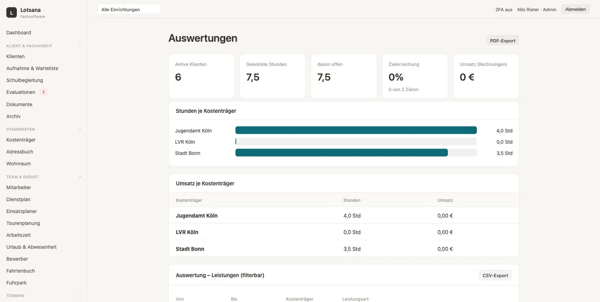This screenshot has width=600, height=302.
Task: Click the 0 von 2 Zielen text
Action: point(403,90)
